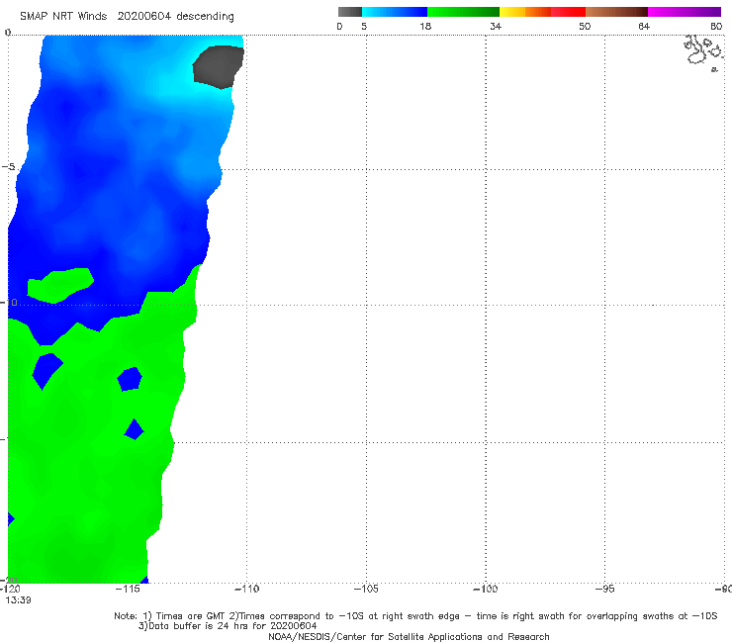Click the brown segment of the colorbar
This screenshot has height=643, width=732.
tap(616, 12)
